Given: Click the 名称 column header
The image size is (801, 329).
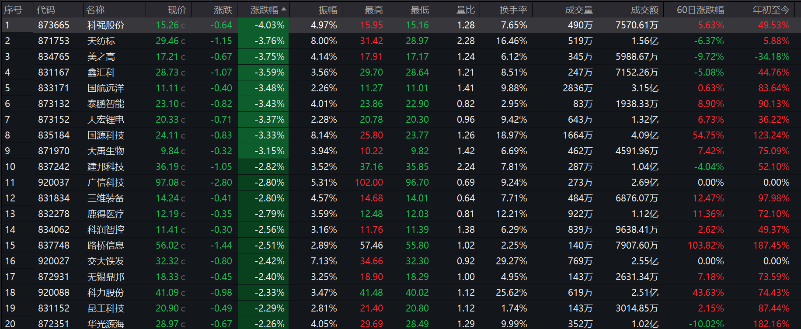Looking at the screenshot, I should 96,10.
